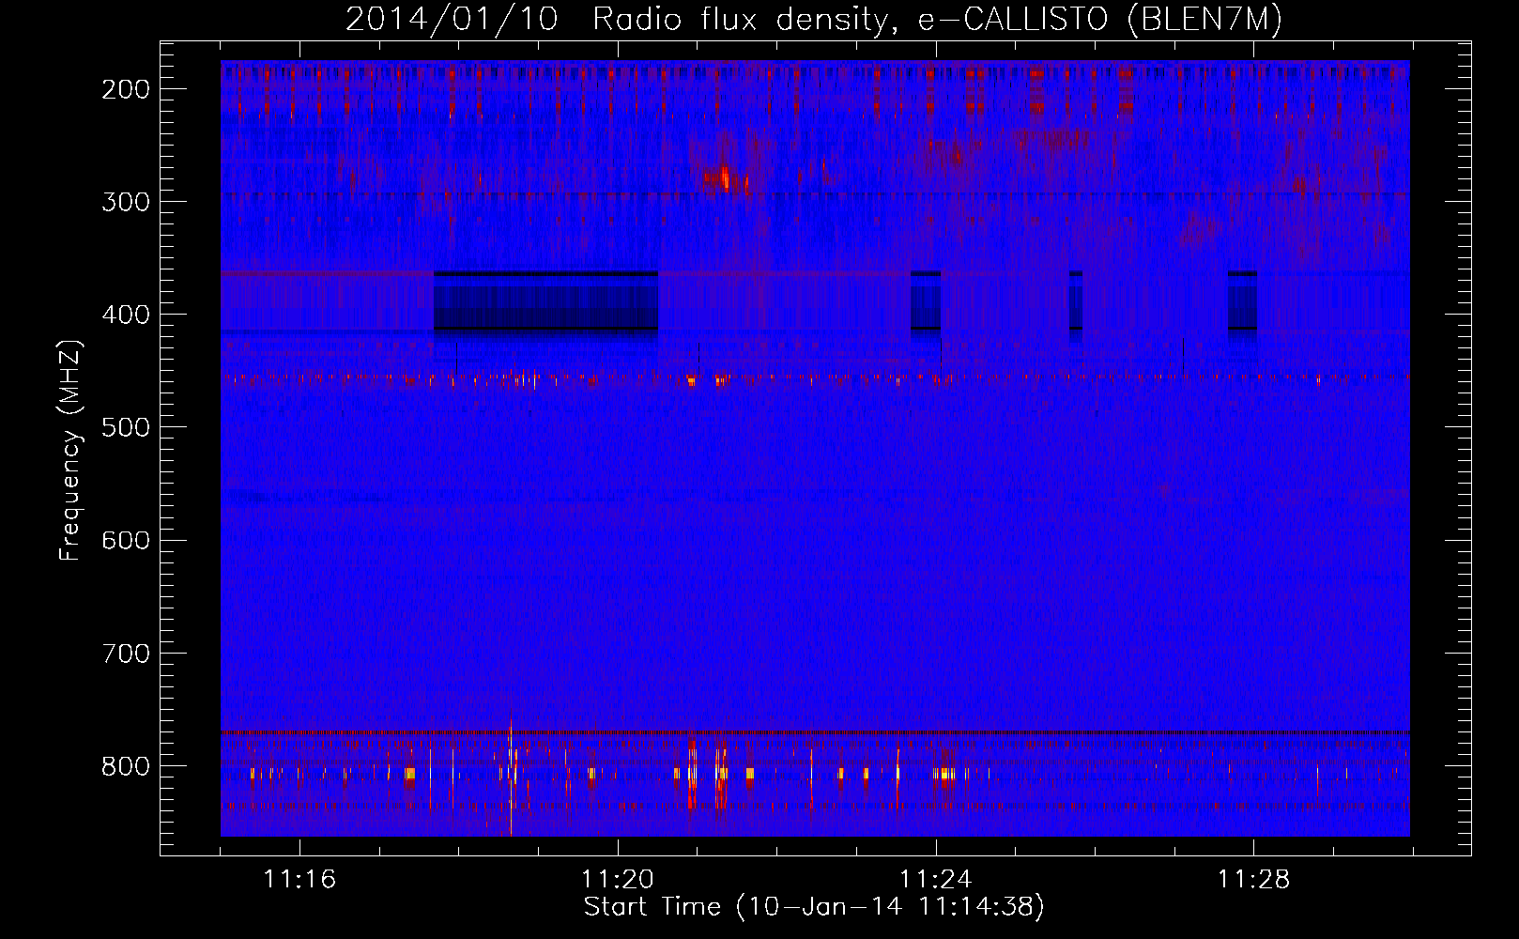This screenshot has height=939, width=1519.
Task: Click the 11:28 time tick label
Action: pyautogui.click(x=1254, y=879)
